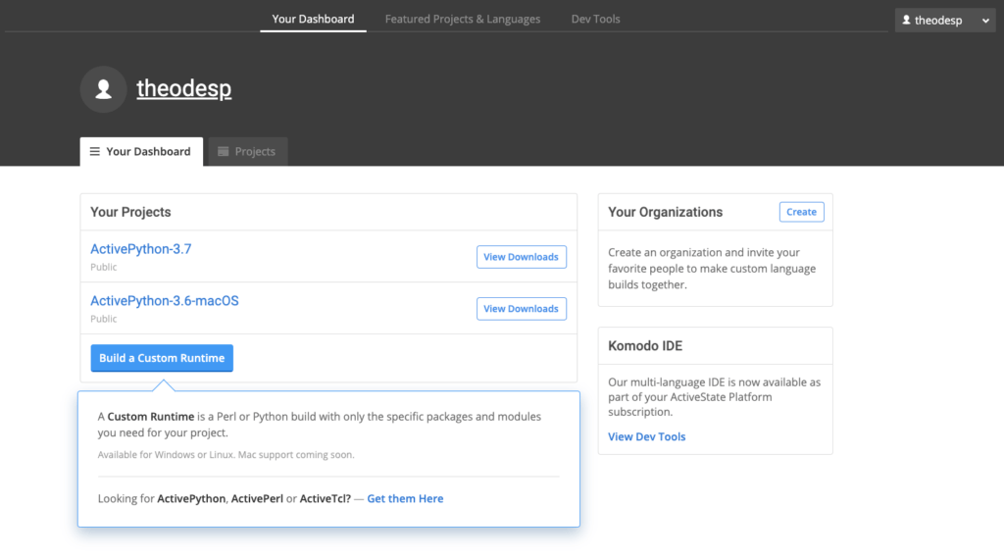The width and height of the screenshot is (1004, 559).
Task: Open the Projects tab
Action: click(247, 152)
